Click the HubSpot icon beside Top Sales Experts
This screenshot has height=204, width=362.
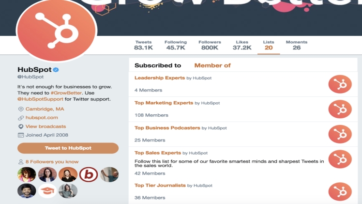(x=340, y=159)
